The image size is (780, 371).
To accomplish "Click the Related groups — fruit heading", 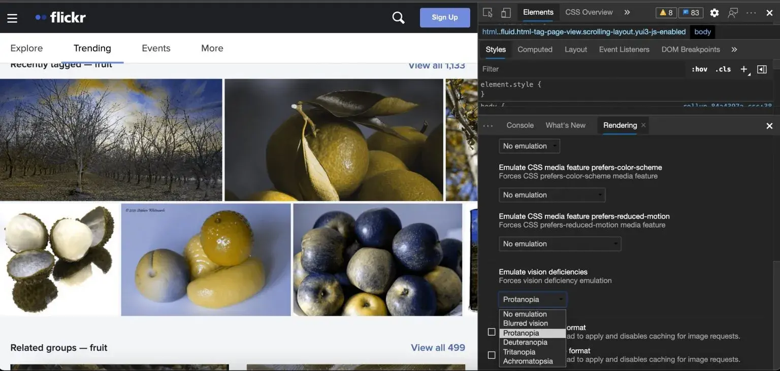I will [59, 348].
